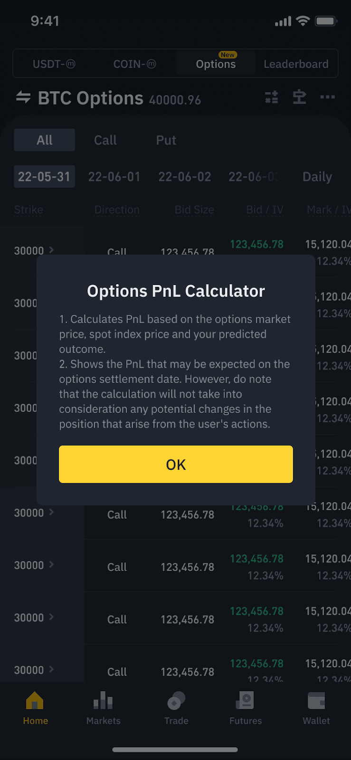The image size is (351, 760).
Task: Expand the 30000 strike row below dialog
Action: 34,513
